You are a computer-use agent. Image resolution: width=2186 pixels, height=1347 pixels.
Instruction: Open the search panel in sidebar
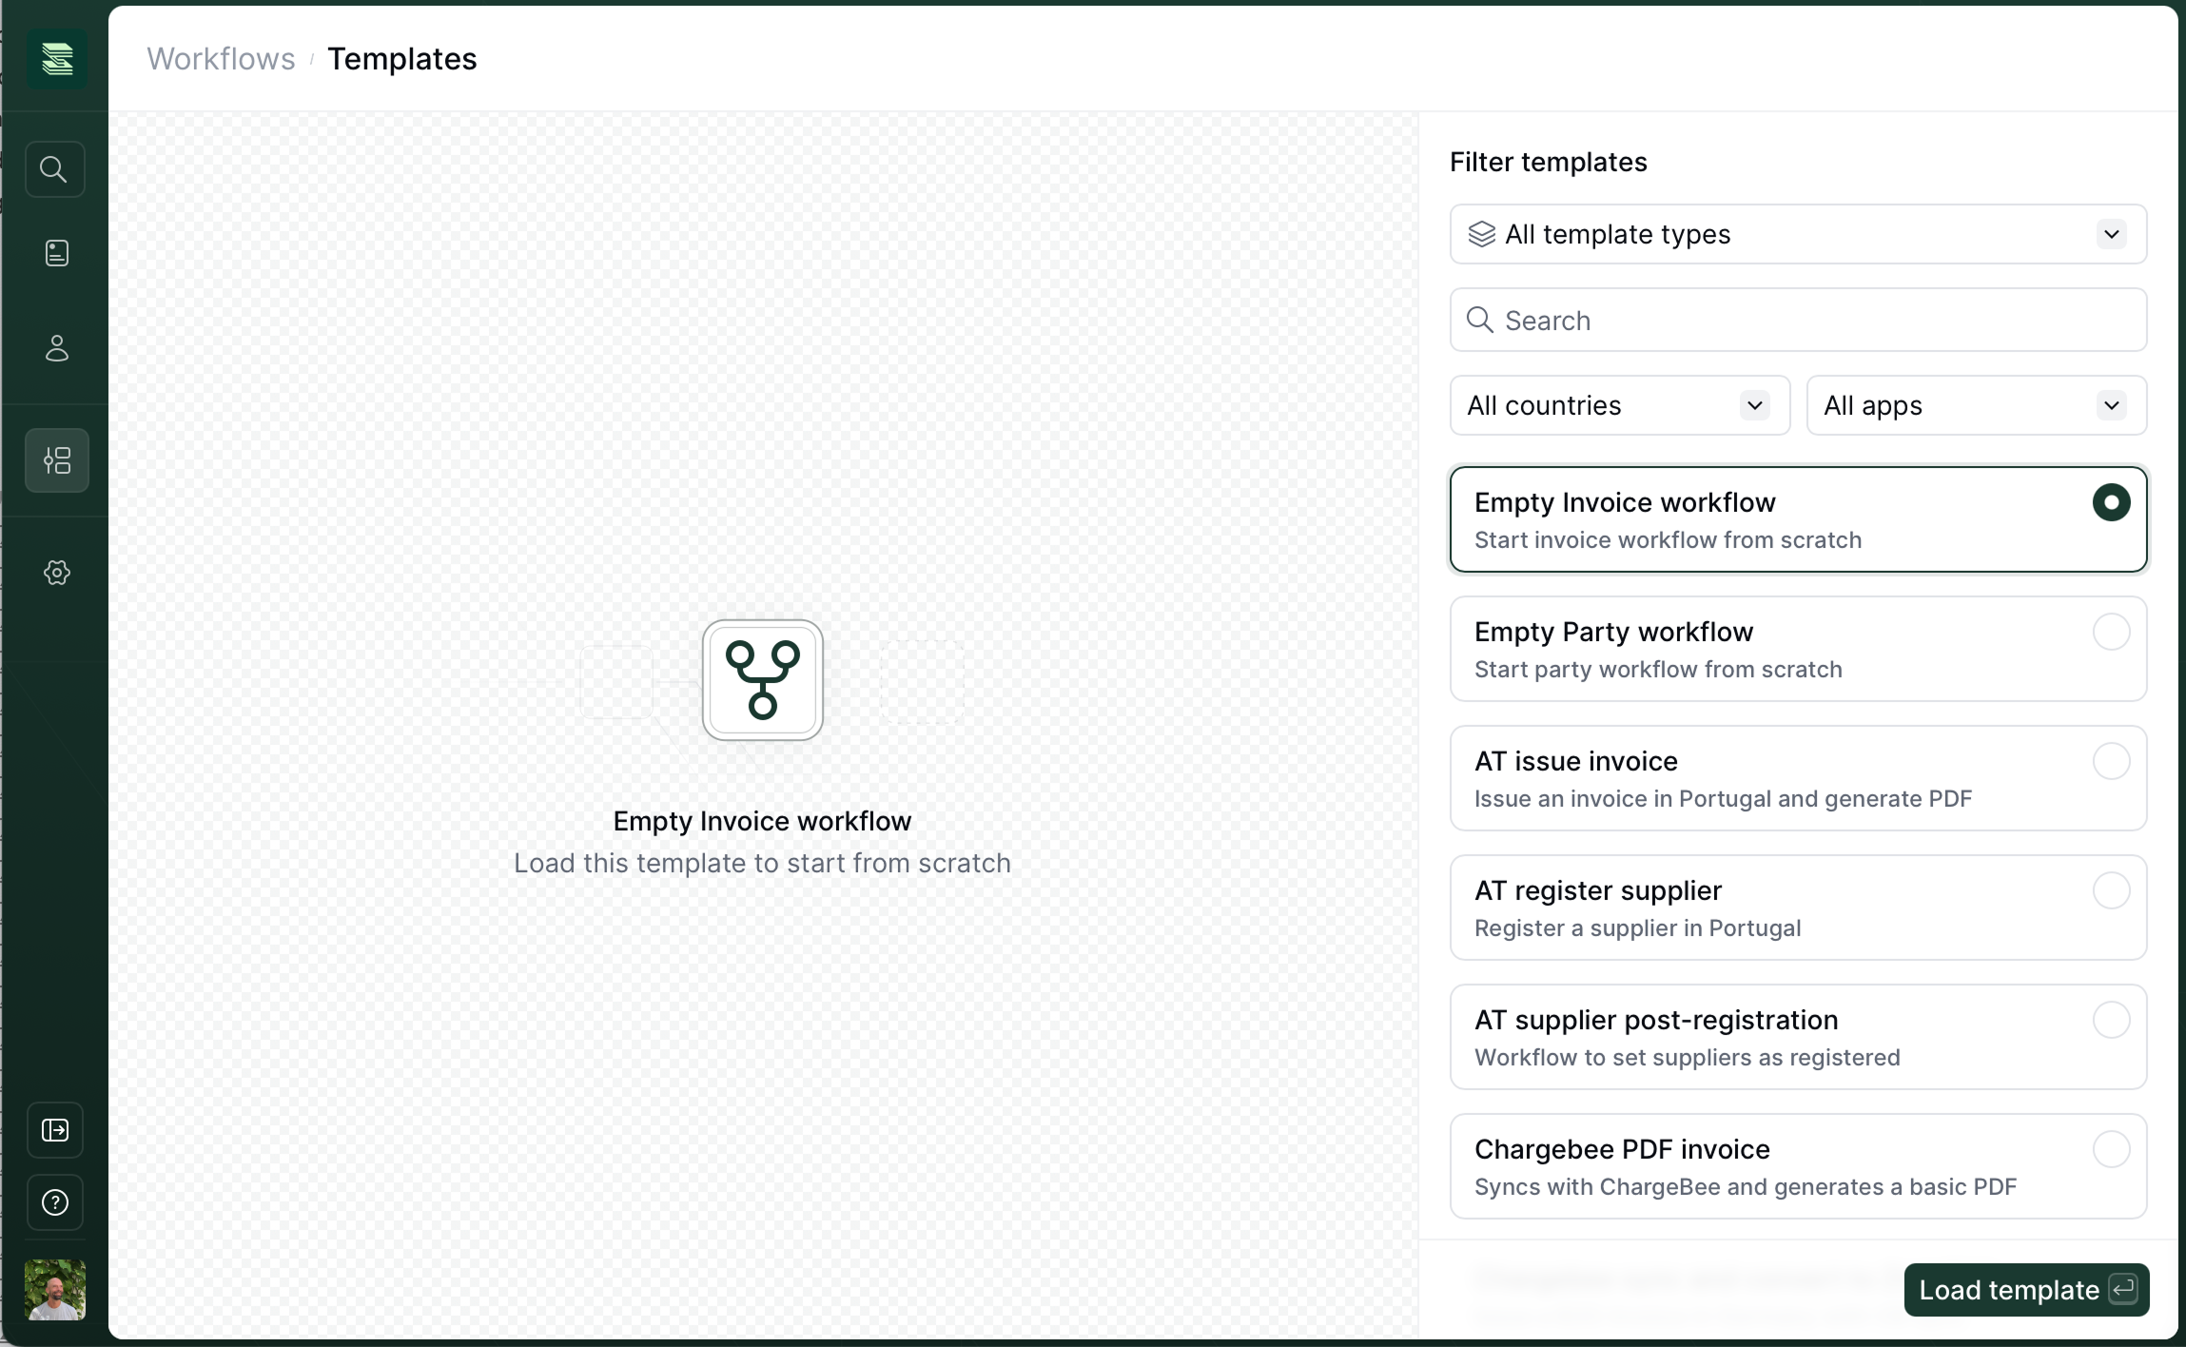coord(55,169)
